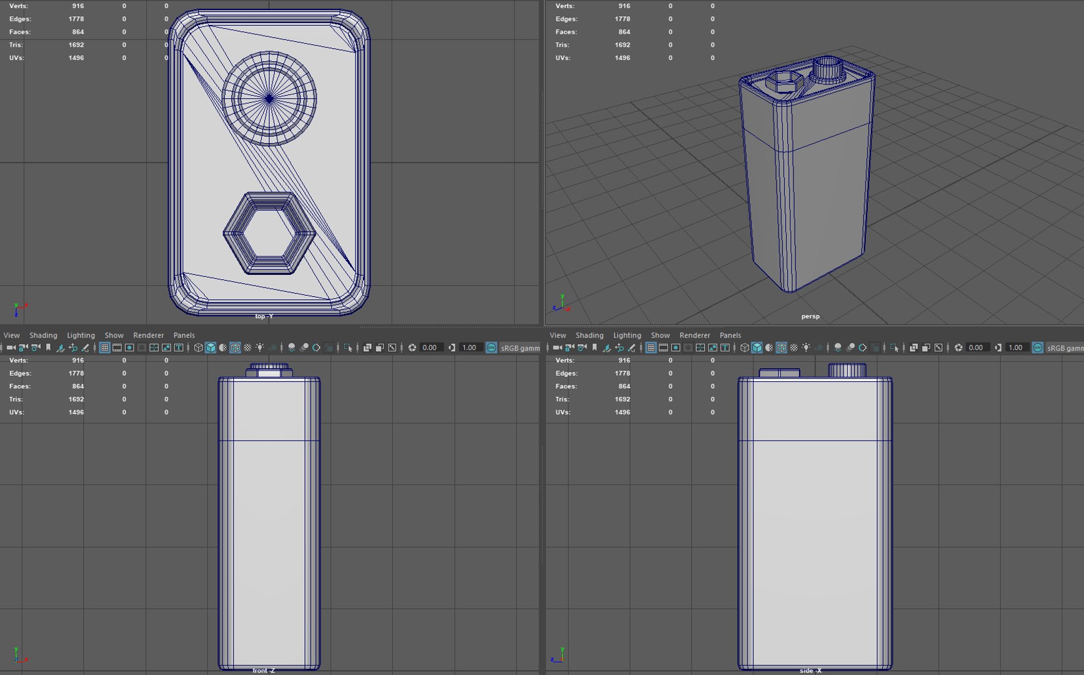Toggle the Grid display in side view toolbar
This screenshot has height=675, width=1084.
tap(650, 347)
